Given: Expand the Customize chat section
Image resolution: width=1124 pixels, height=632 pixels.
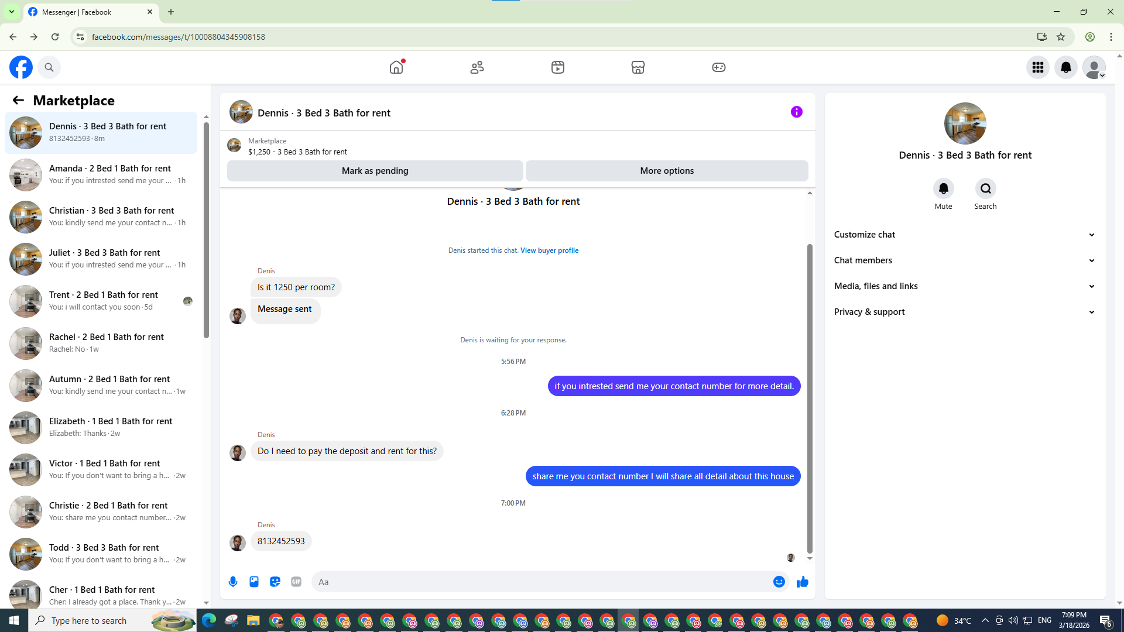Looking at the screenshot, I should point(964,235).
